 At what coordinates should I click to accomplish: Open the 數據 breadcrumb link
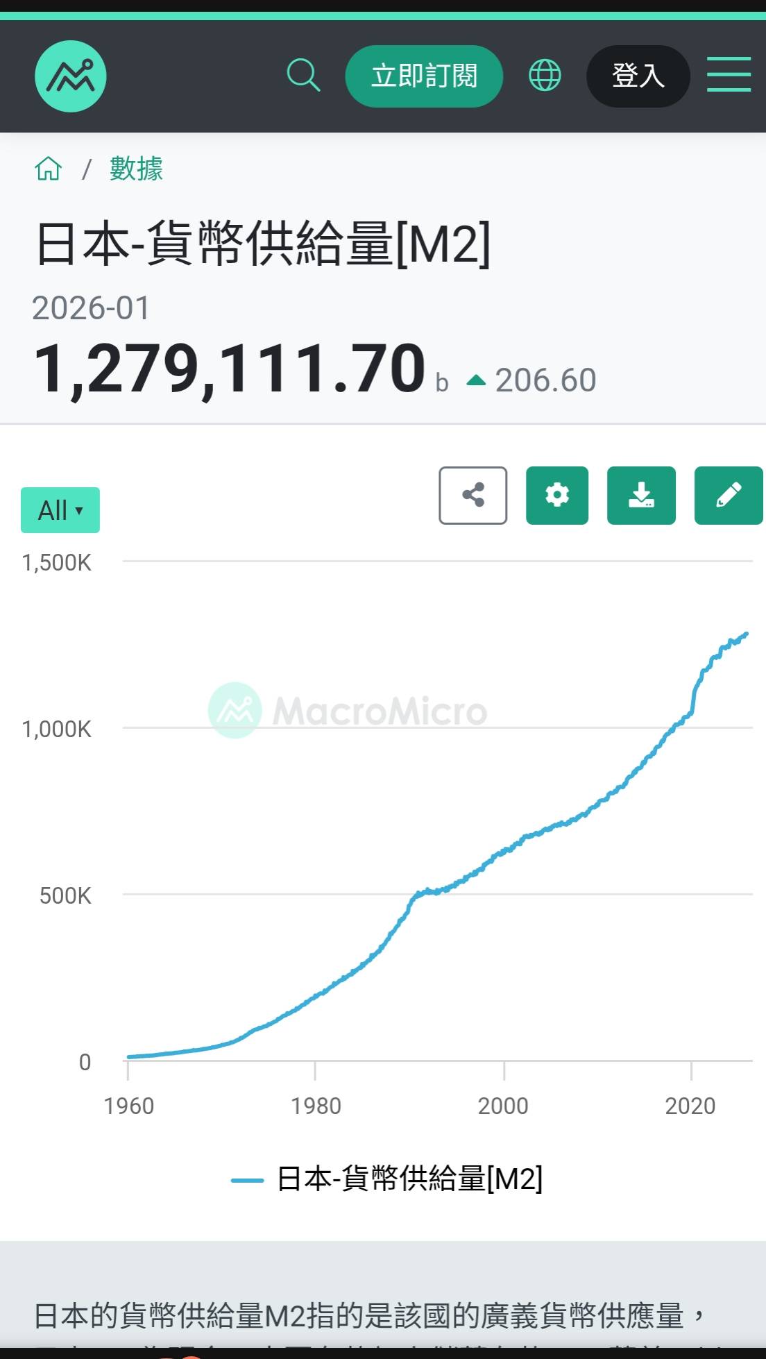[x=136, y=169]
